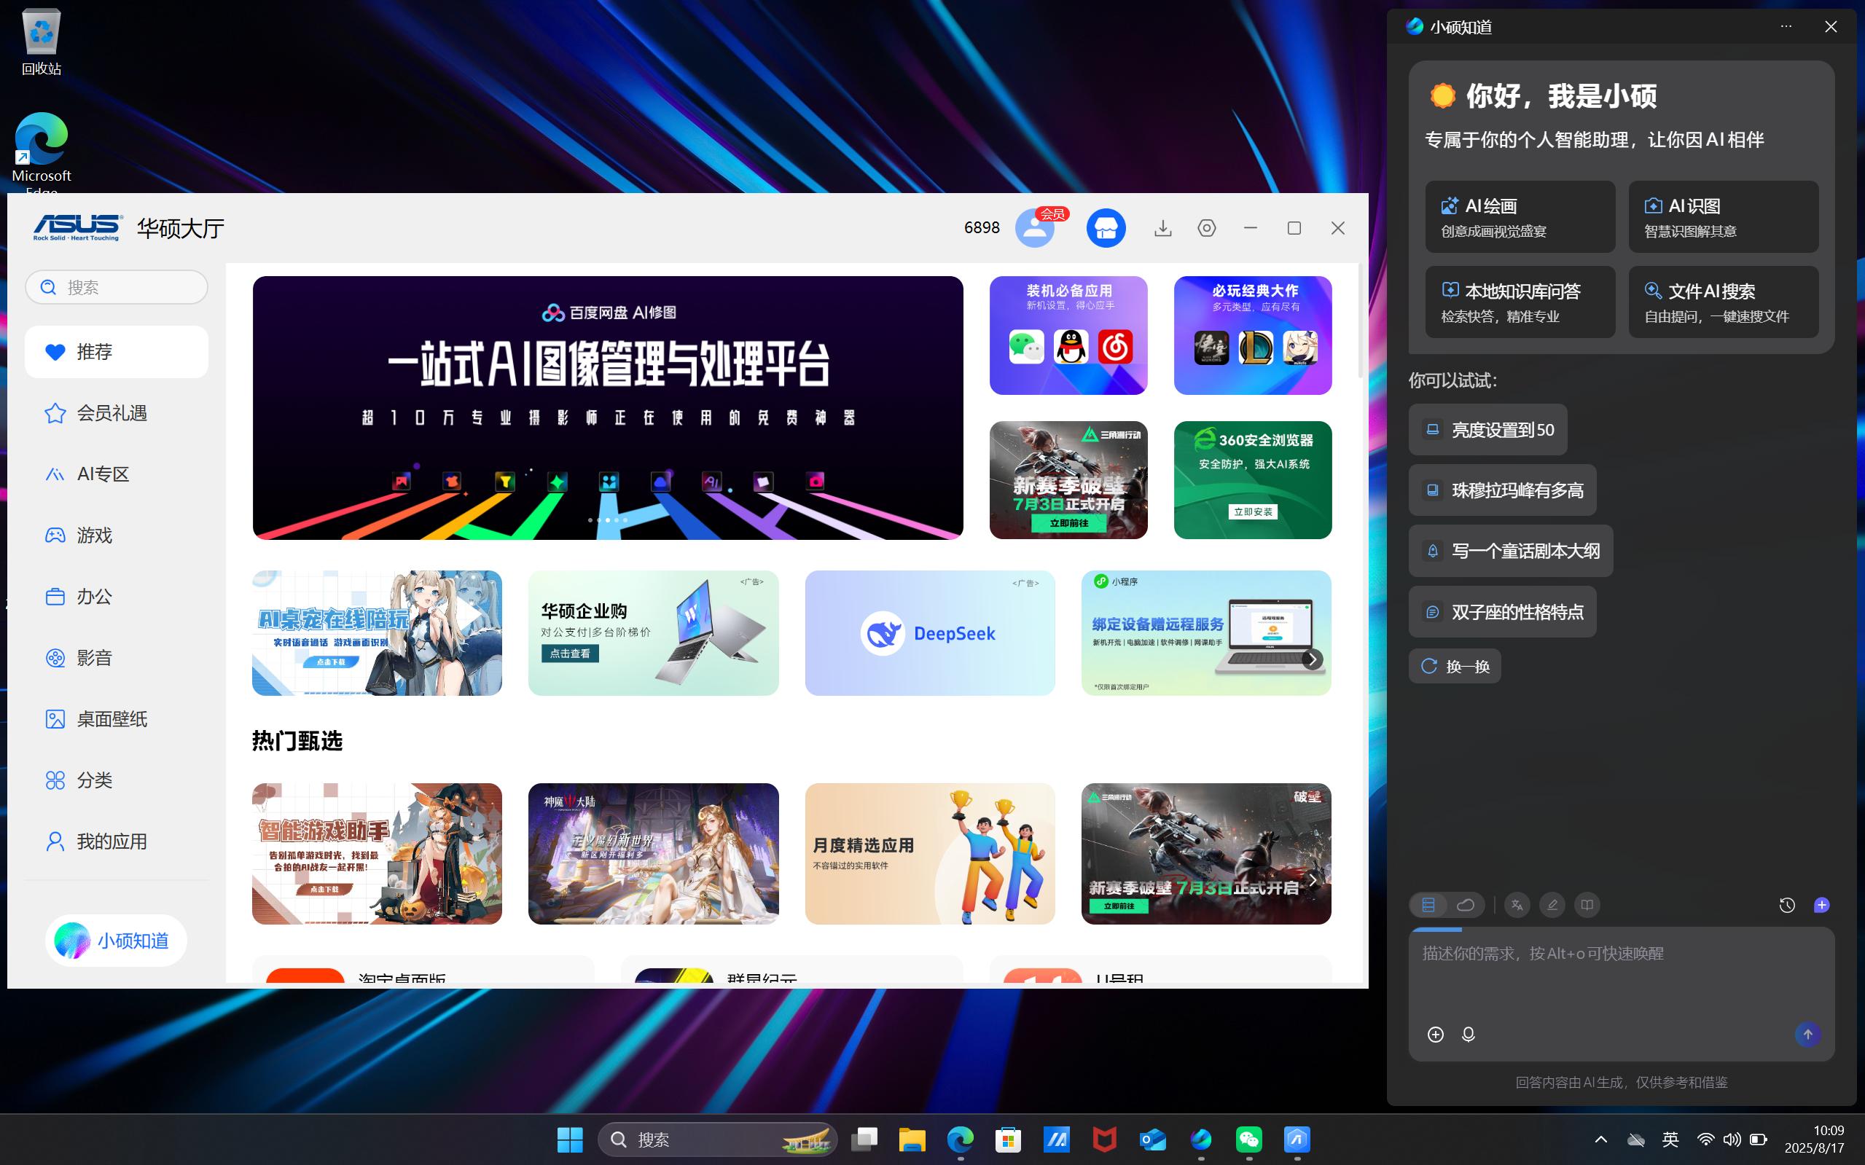Open WeChat from the taskbar
The image size is (1865, 1165).
pyautogui.click(x=1248, y=1139)
